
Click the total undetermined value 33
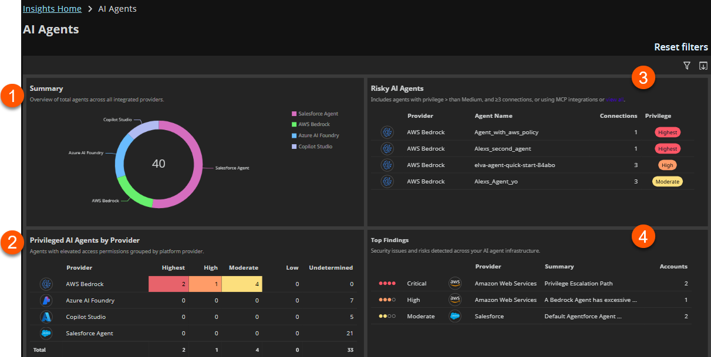pos(351,350)
